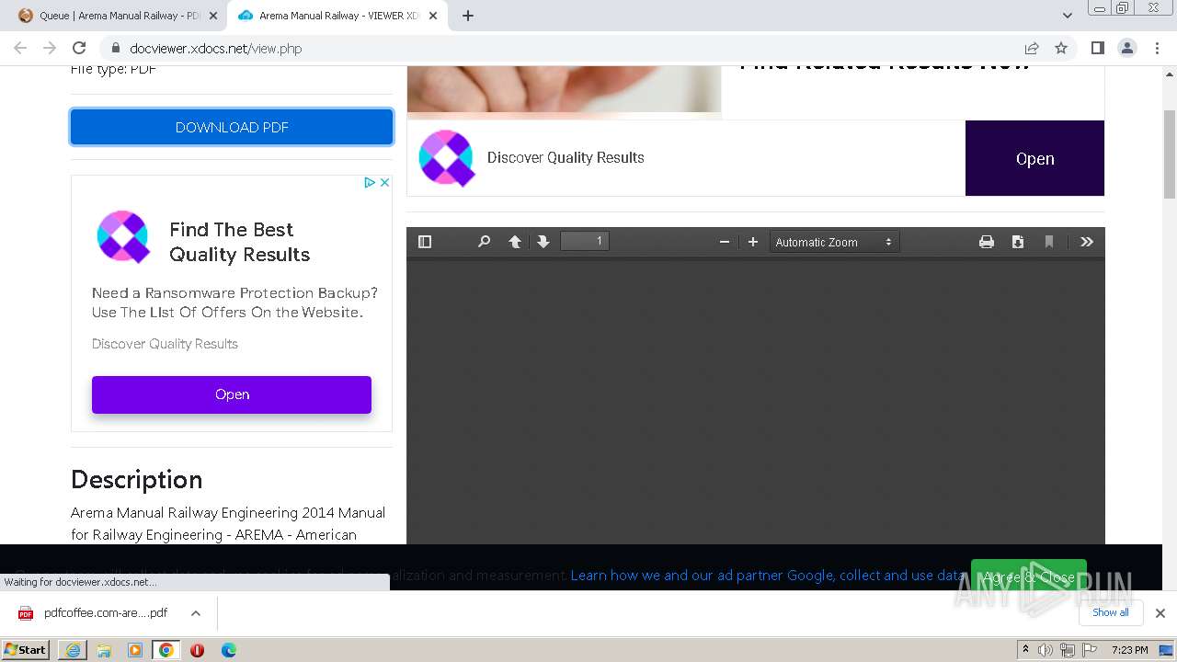Image resolution: width=1177 pixels, height=662 pixels.
Task: Open the PDF viewer tools menu
Action: pyautogui.click(x=1087, y=242)
